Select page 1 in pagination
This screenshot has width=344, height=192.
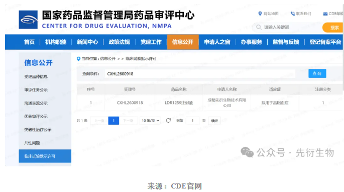pos(113,121)
